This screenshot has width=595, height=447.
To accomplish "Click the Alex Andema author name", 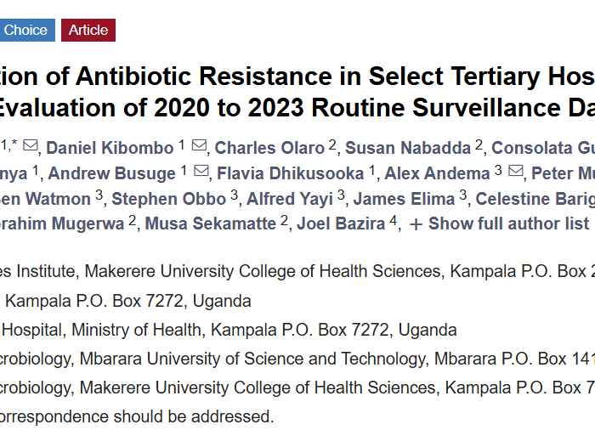I will [x=437, y=173].
